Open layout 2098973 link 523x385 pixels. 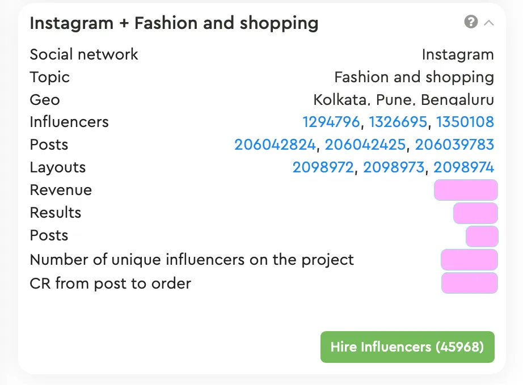pos(393,167)
